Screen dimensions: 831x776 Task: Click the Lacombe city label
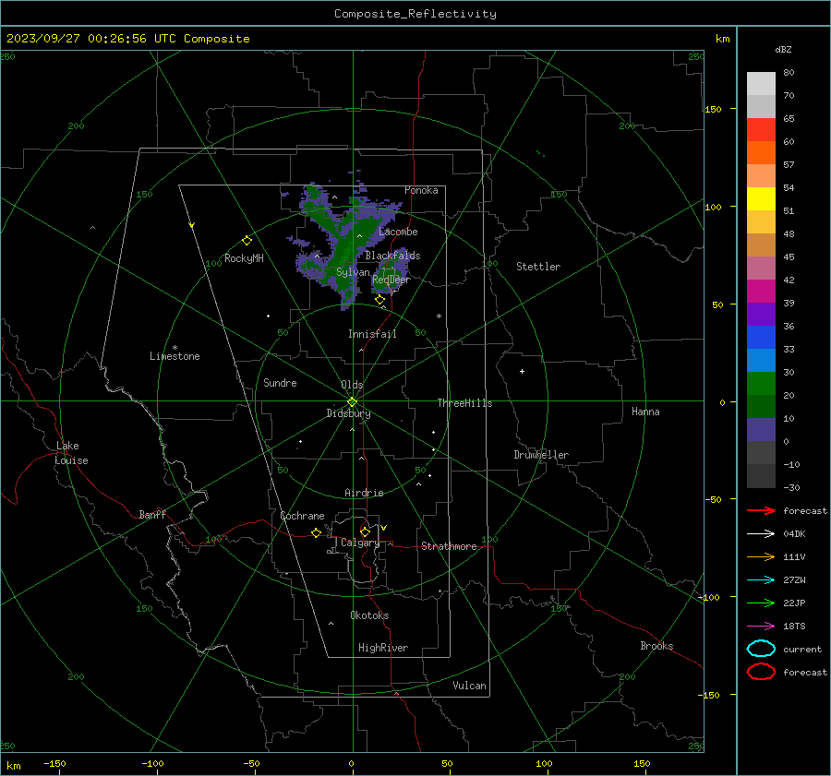[398, 232]
